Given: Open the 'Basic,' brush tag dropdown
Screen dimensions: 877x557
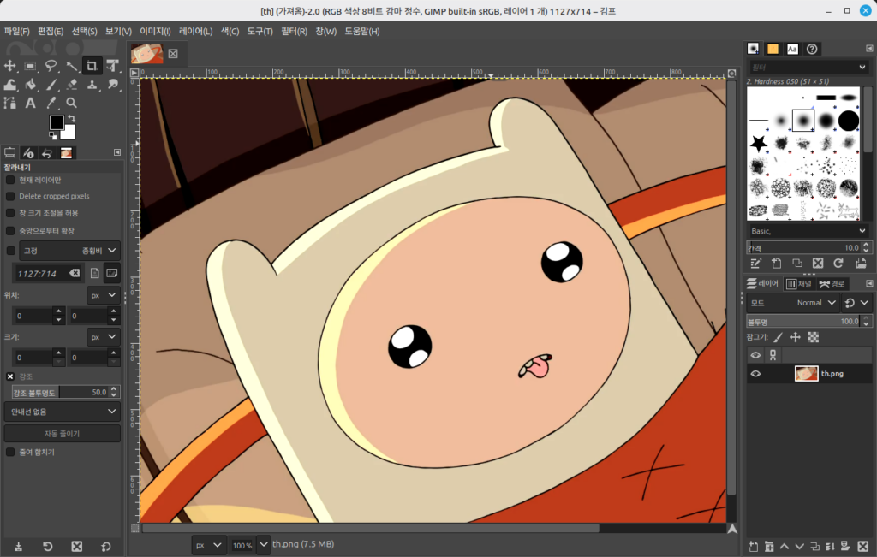Looking at the screenshot, I should [x=808, y=231].
